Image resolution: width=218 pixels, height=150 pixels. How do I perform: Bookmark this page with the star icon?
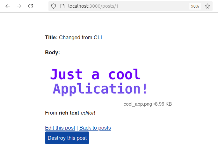pos(207,6)
